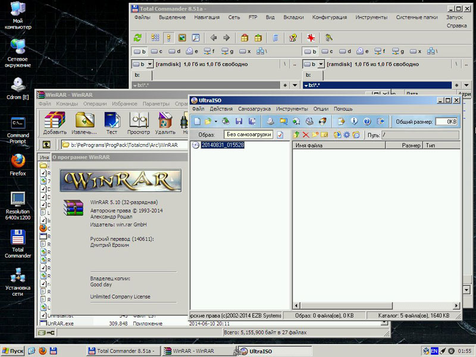Click the Back arrow in Total Commander toolbar
This screenshot has height=357, width=476.
point(214,37)
